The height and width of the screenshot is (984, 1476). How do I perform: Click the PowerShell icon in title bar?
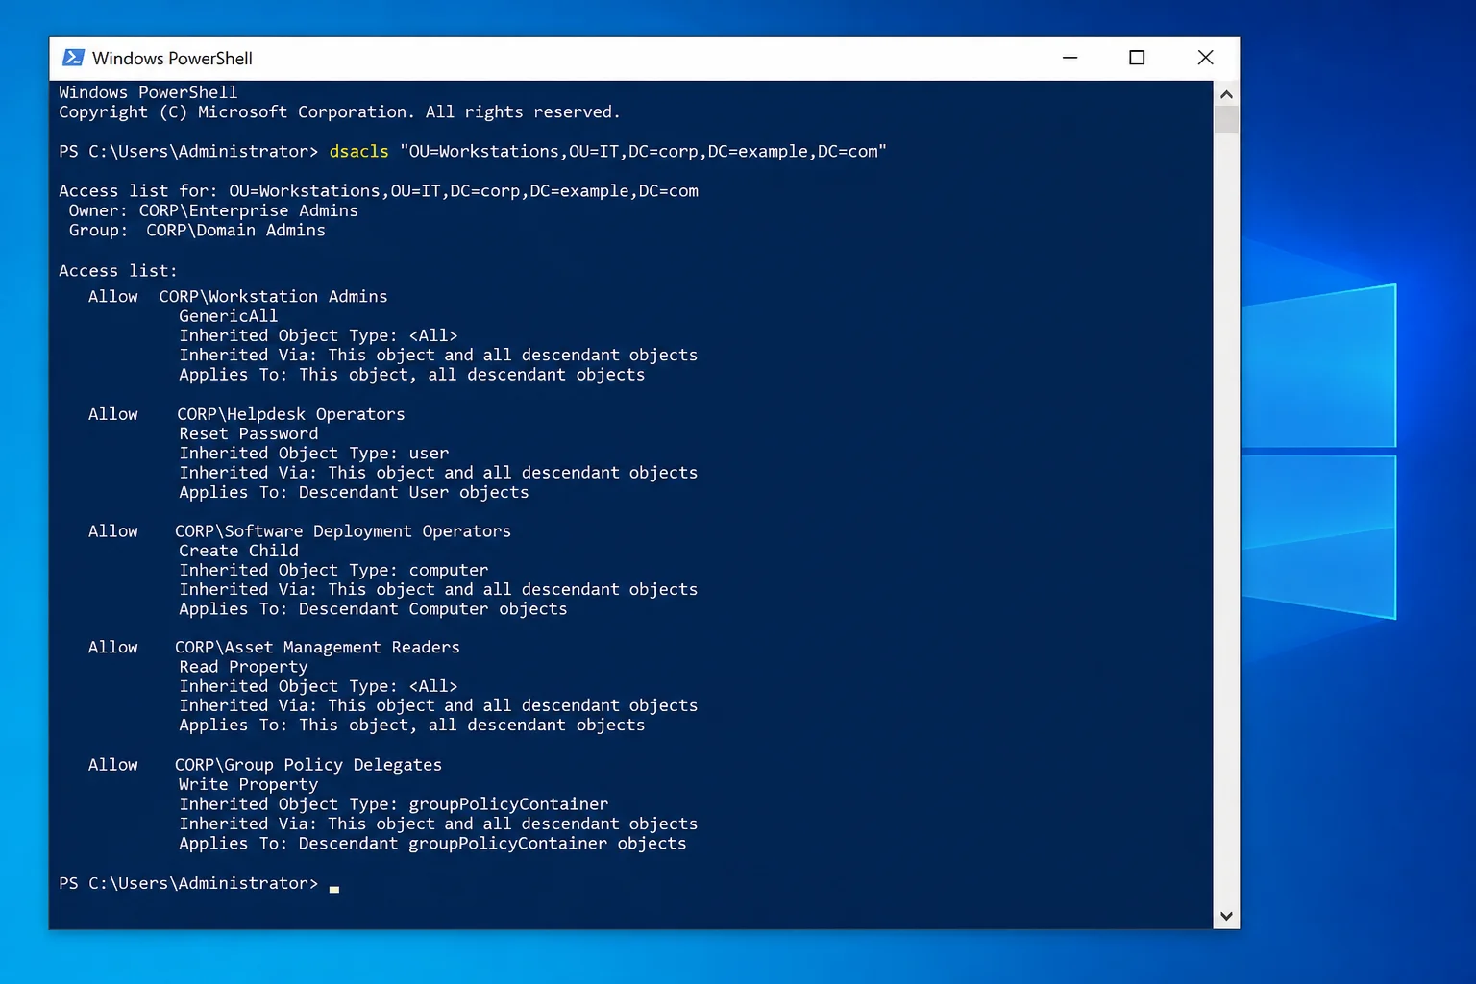[73, 58]
